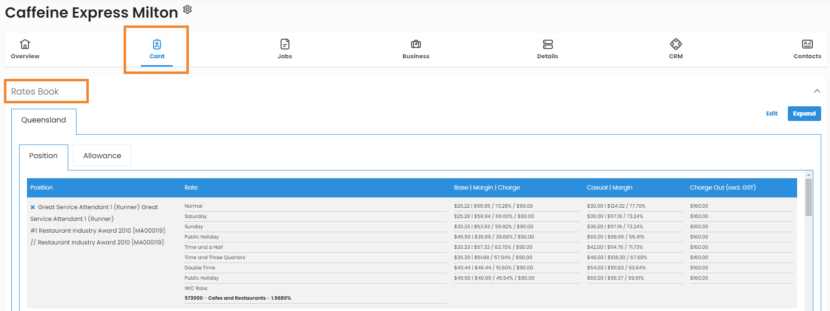830x311 pixels.
Task: Click the Rates Book heading
Action: [35, 92]
